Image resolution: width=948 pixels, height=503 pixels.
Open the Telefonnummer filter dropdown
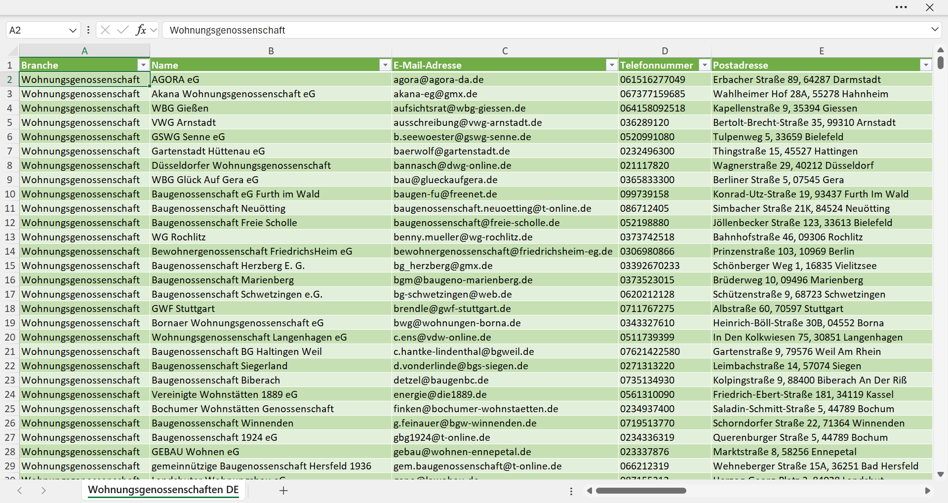(x=705, y=65)
